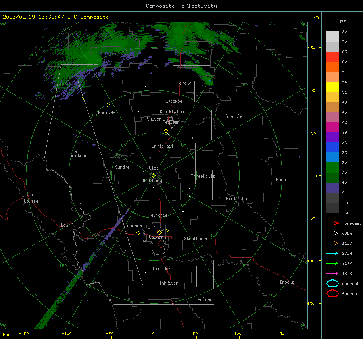
Task: Click the Composite_Reflectivity title
Action: 181,6
